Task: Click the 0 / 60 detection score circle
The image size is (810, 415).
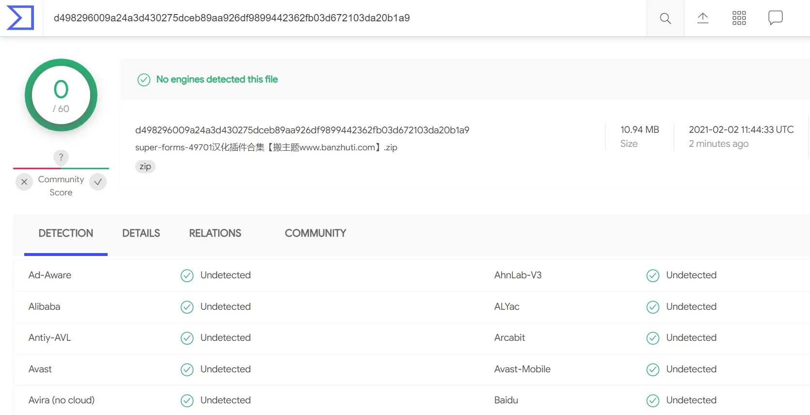Action: tap(61, 95)
